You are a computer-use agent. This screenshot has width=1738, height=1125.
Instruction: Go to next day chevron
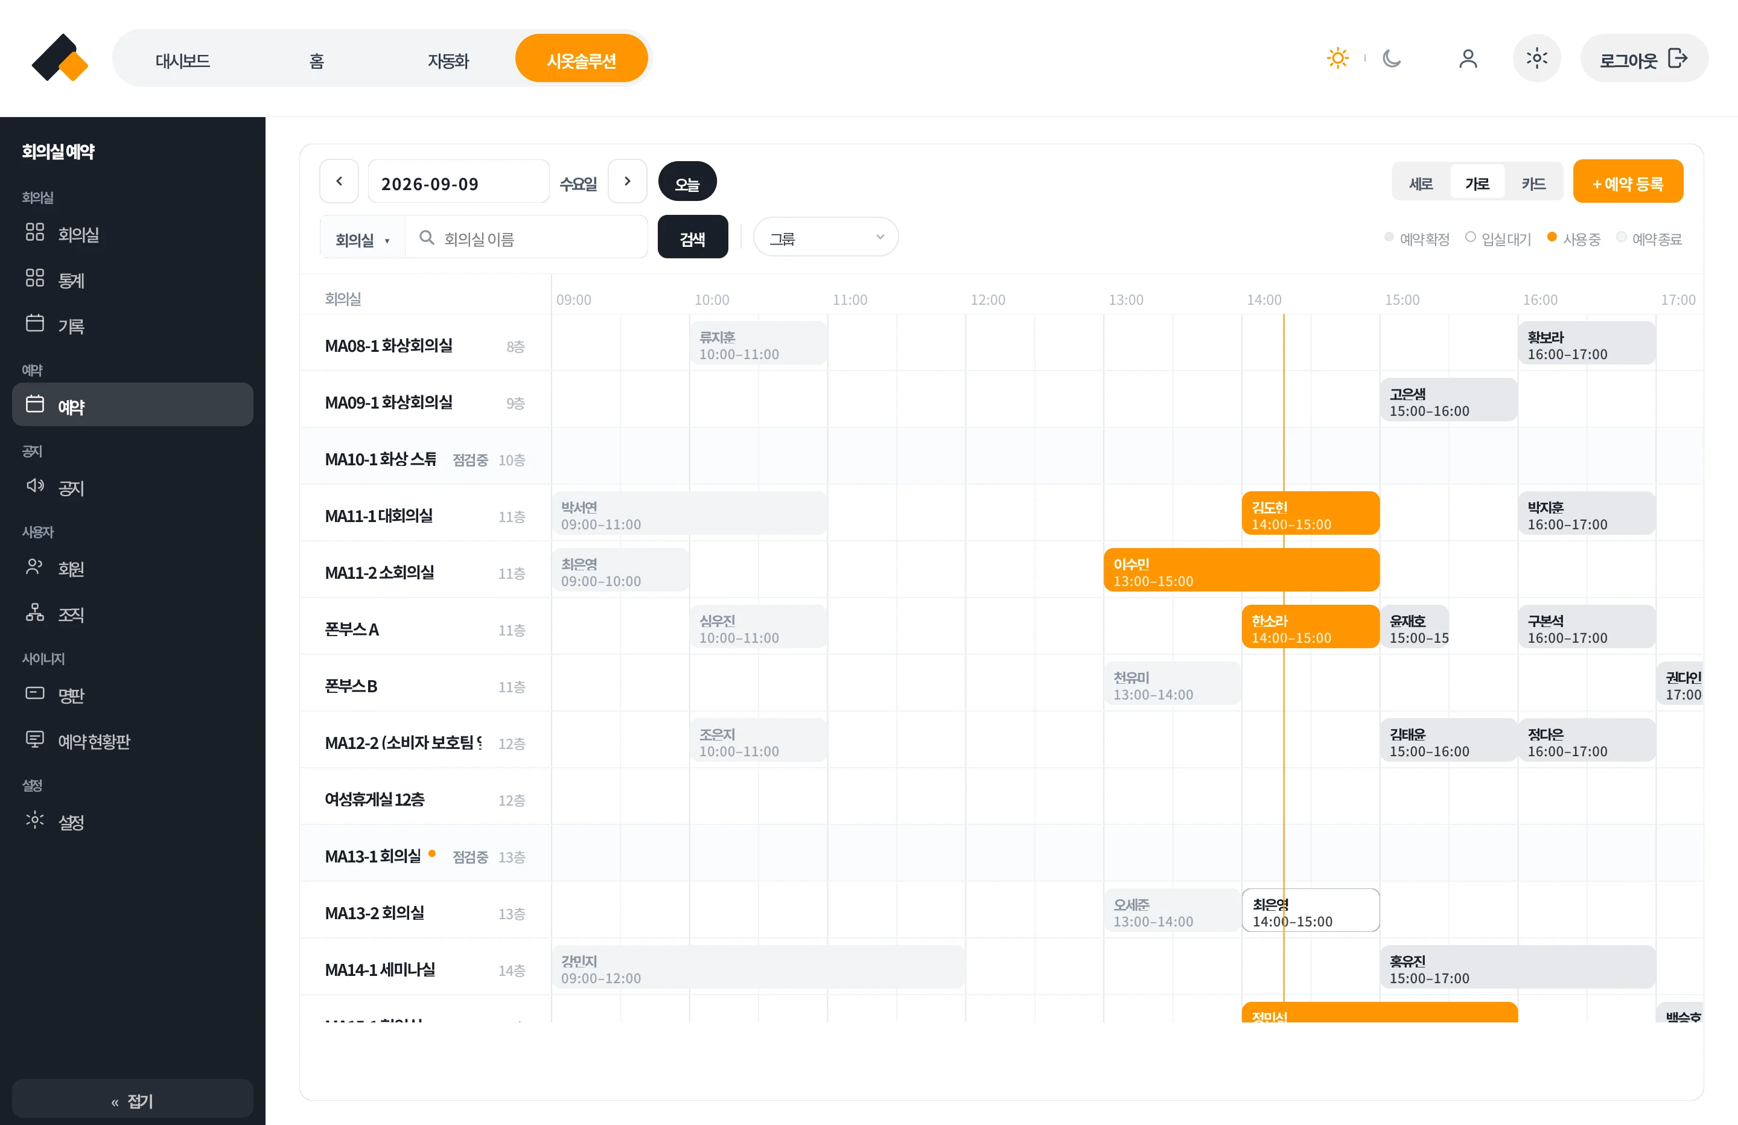(627, 181)
